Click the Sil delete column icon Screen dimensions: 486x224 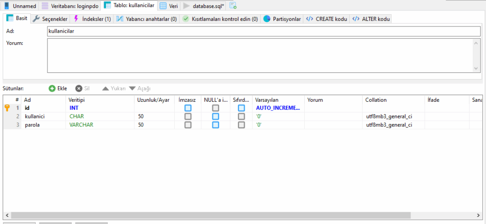pyautogui.click(x=79, y=89)
